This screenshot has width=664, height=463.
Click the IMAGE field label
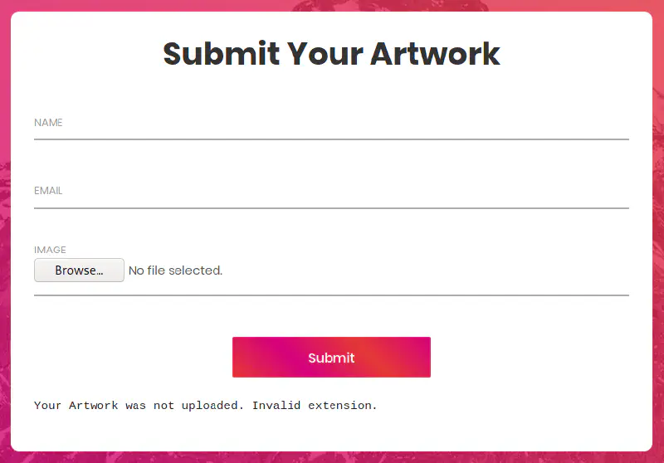(x=50, y=250)
